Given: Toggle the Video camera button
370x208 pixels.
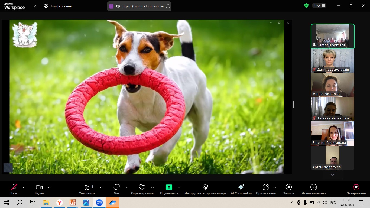Looking at the screenshot, I should (39, 187).
